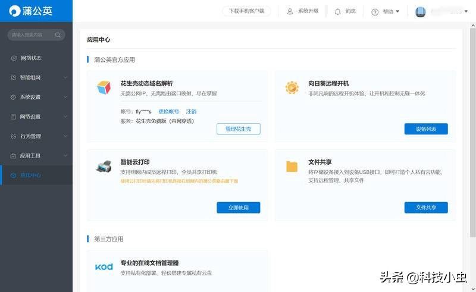Viewport: 476px width, 292px height.
Task: Click the 智能组网 sidebar icon
Action: pos(13,78)
